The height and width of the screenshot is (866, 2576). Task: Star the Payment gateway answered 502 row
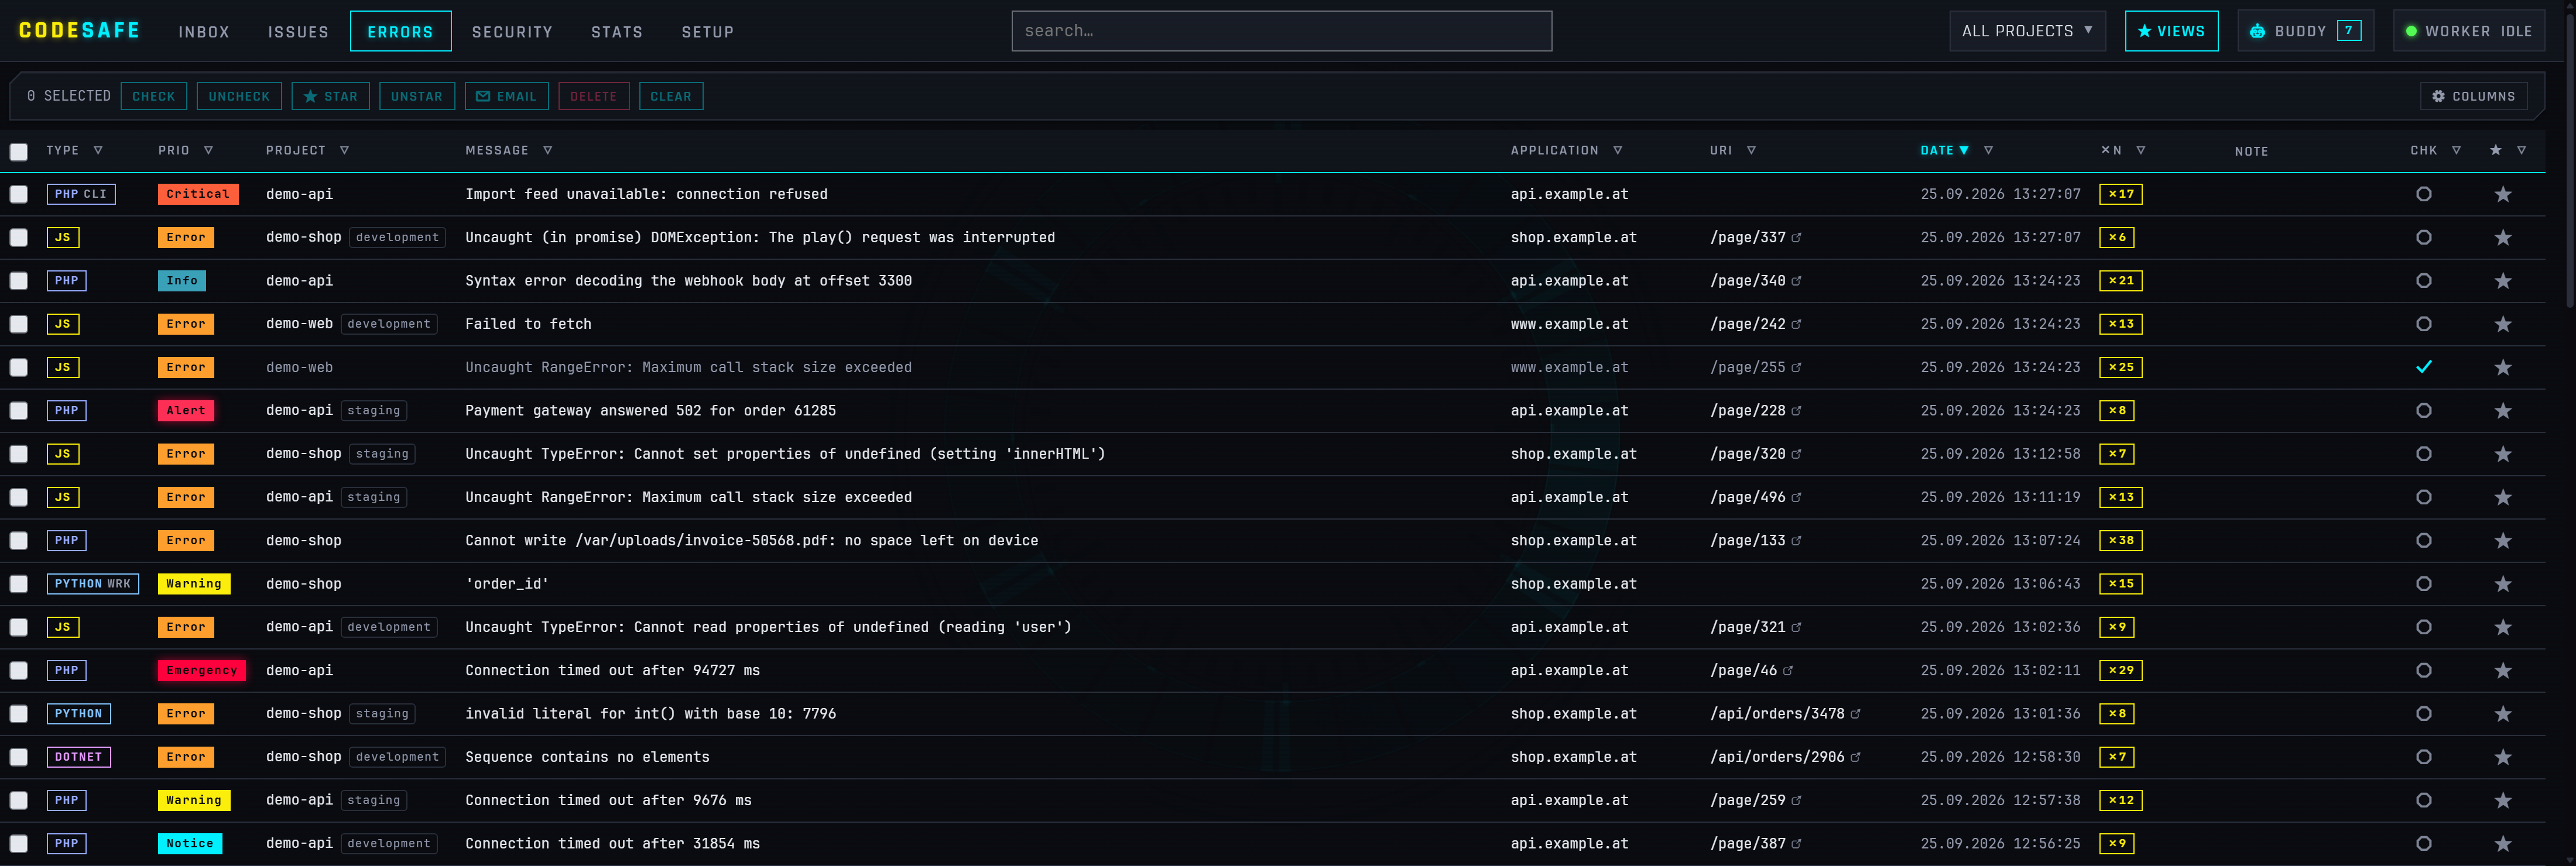pos(2502,411)
